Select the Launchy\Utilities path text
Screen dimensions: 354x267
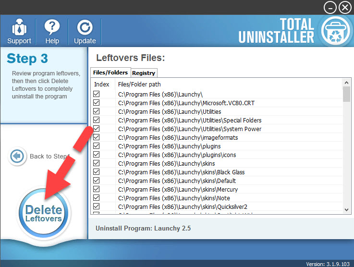[170, 112]
